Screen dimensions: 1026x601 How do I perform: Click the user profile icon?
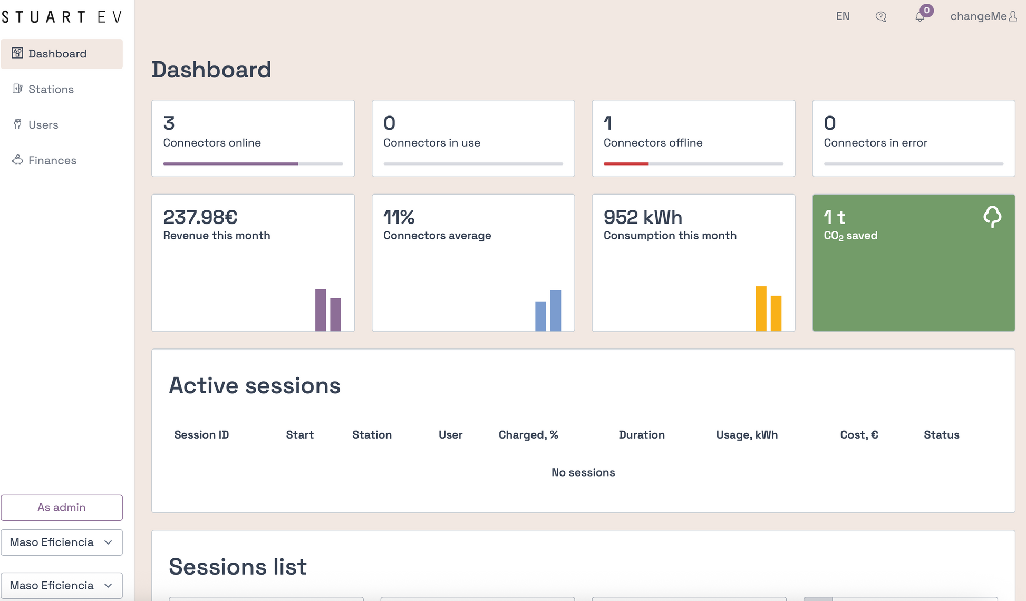click(x=1013, y=17)
